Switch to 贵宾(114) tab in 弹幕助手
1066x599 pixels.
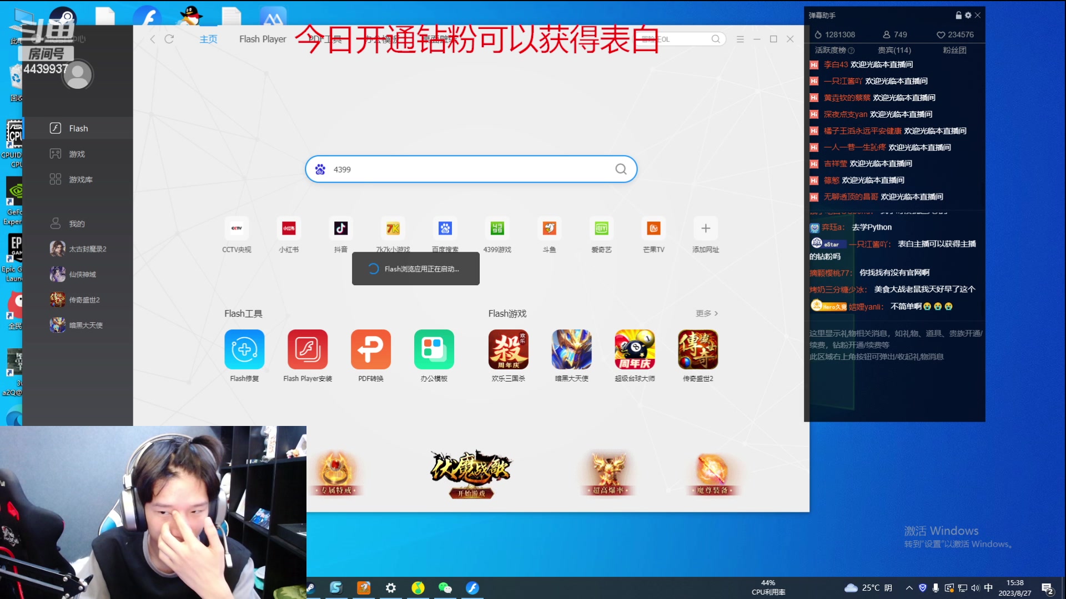[x=894, y=50]
